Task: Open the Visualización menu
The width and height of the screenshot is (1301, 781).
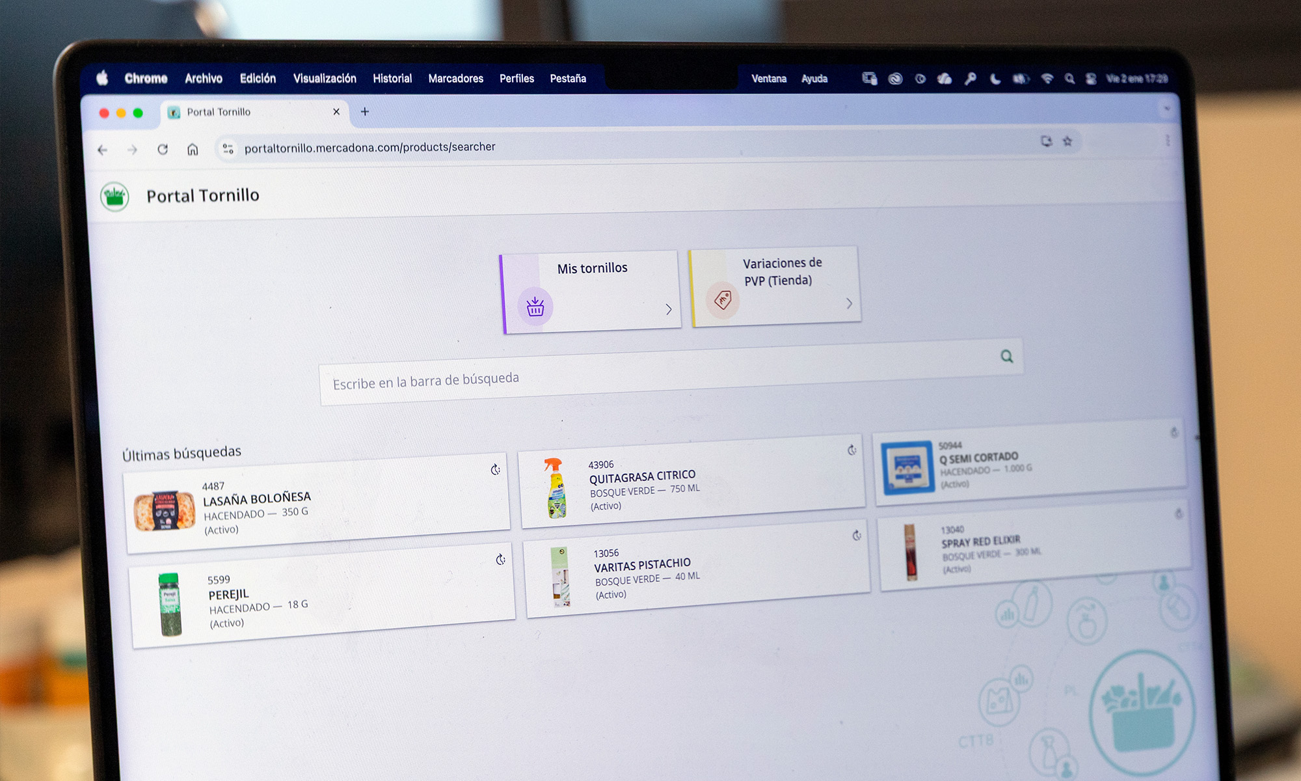Action: click(x=325, y=78)
